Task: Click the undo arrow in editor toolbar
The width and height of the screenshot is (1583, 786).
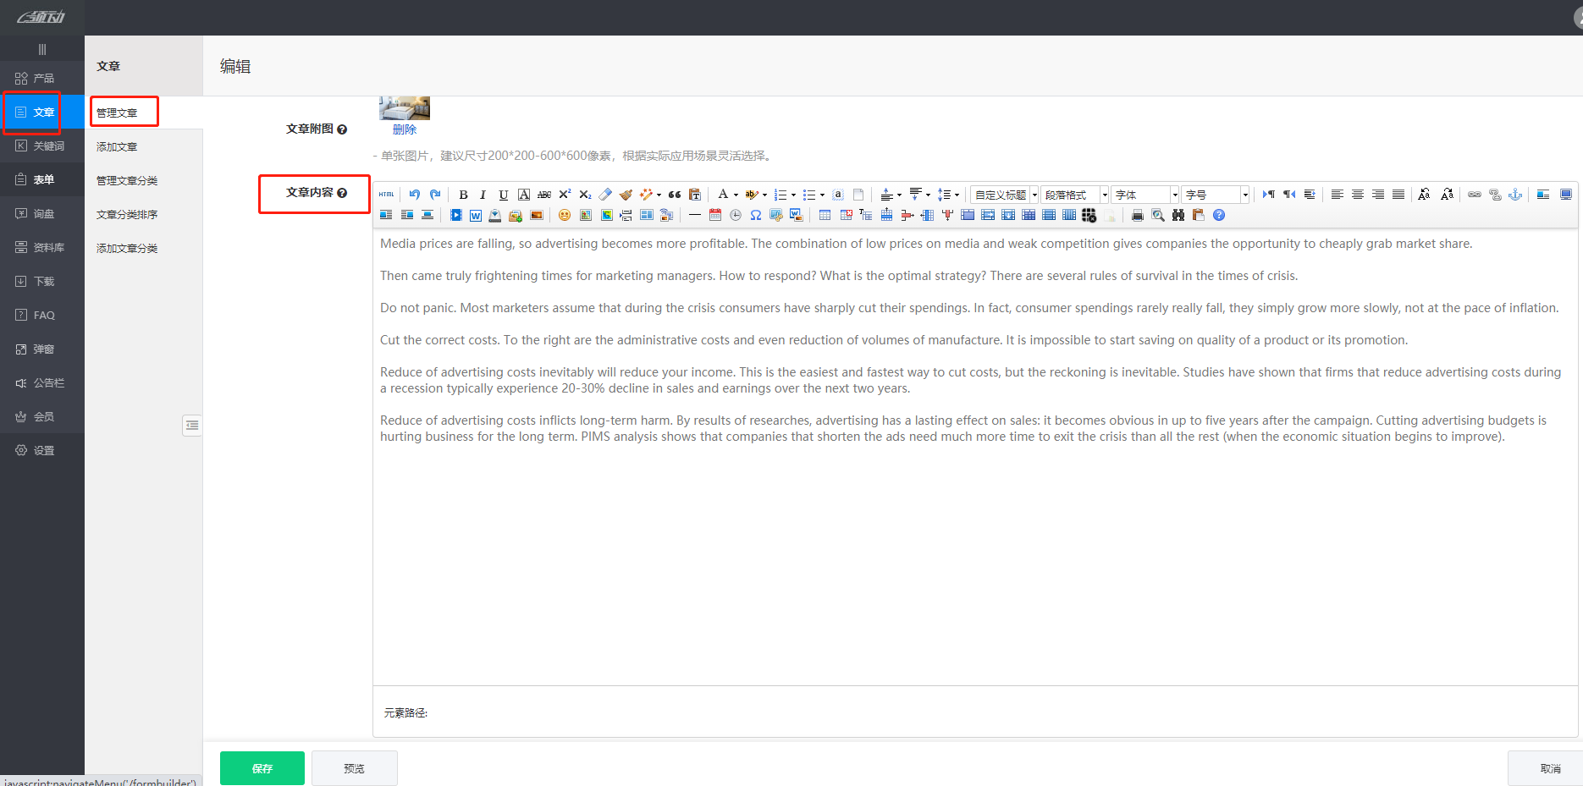Action: tap(415, 195)
